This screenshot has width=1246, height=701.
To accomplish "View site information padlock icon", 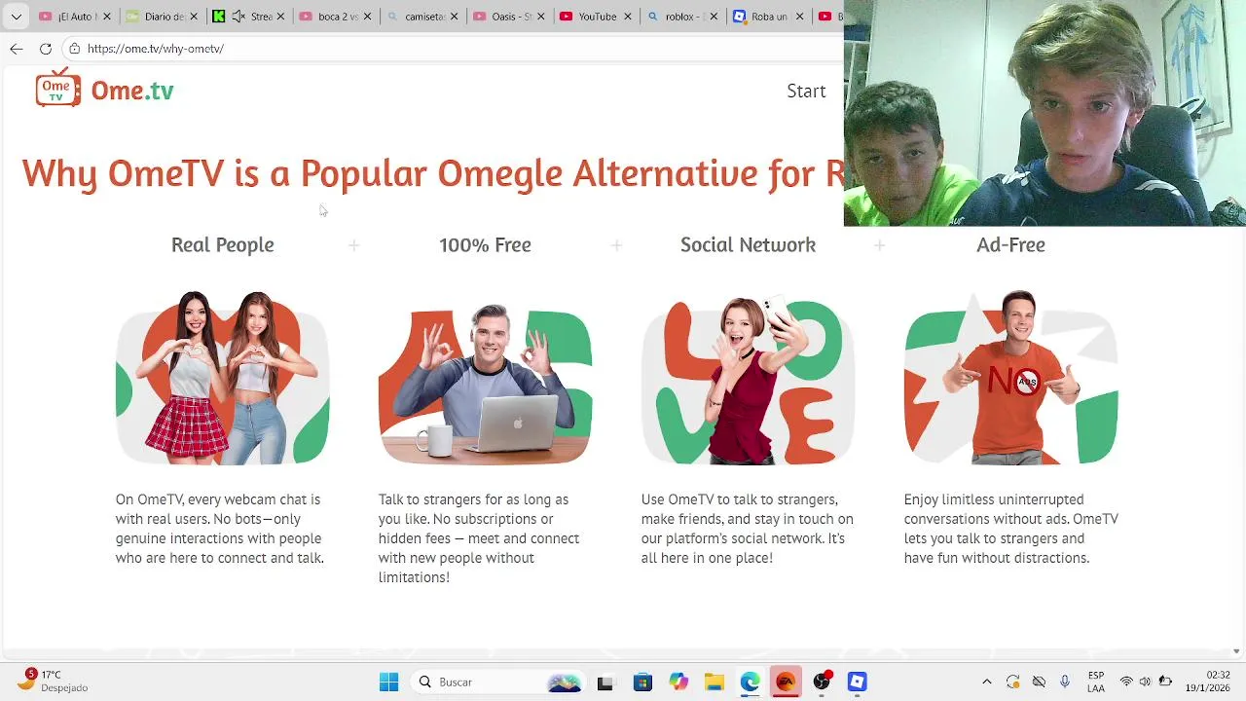I will pyautogui.click(x=74, y=49).
